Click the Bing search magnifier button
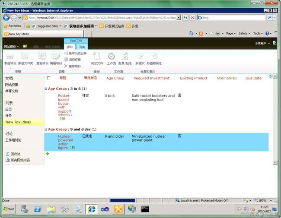The image size is (281, 218). click(x=269, y=18)
